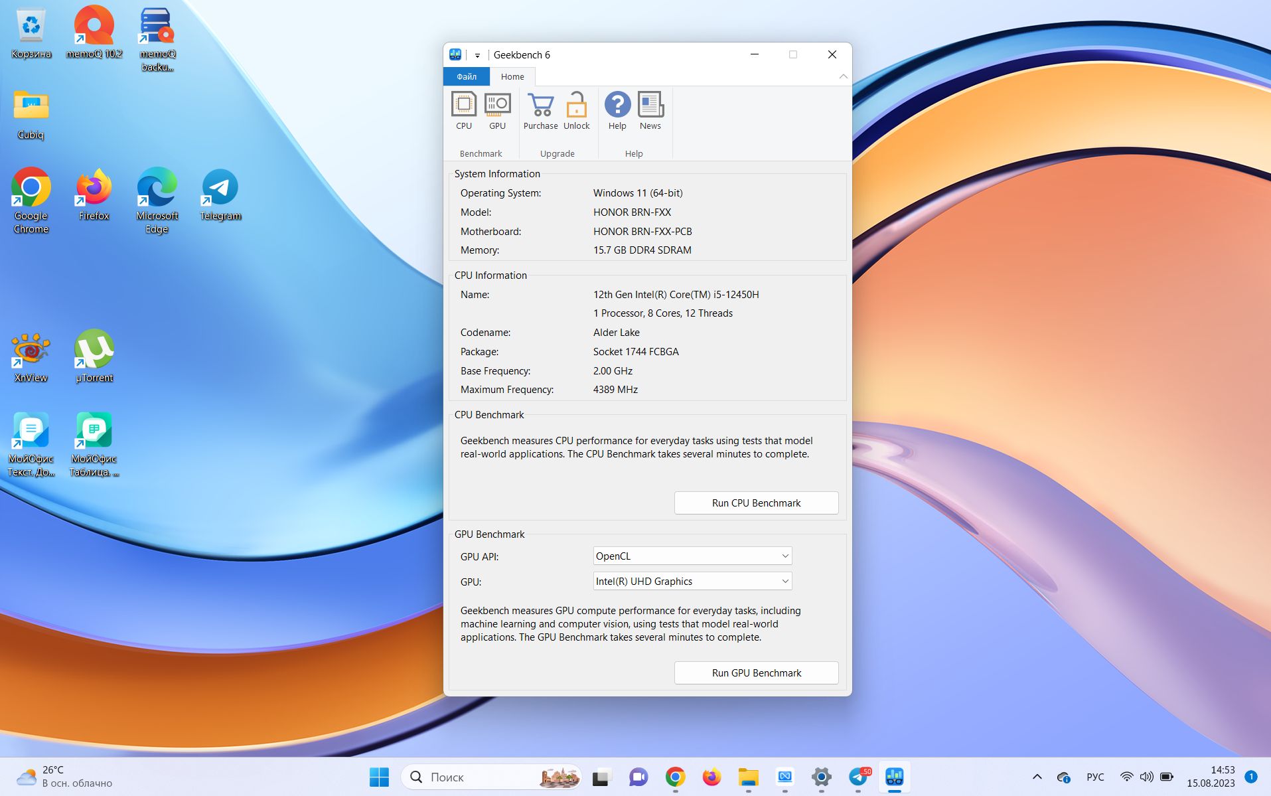Switch to the Home ribbon tab
The height and width of the screenshot is (796, 1271).
(512, 76)
